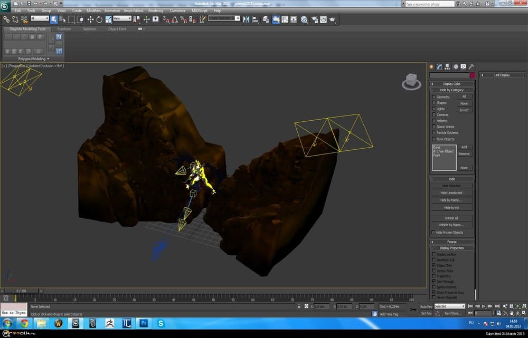Open the Utilities hammer panel tab
Screen dimensions: 528x338
471,67
